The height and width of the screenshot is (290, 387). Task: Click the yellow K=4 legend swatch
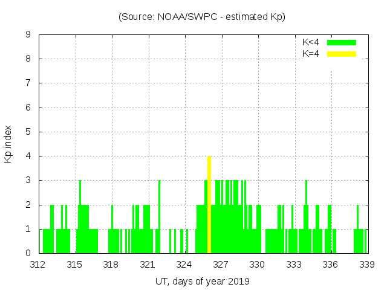pos(342,54)
